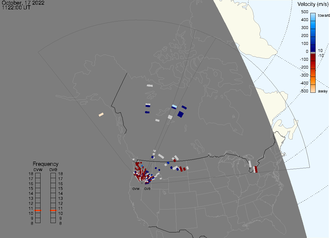Click the cvw column header in Frequency legend
The width and height of the screenshot is (330, 238).
click(38, 169)
